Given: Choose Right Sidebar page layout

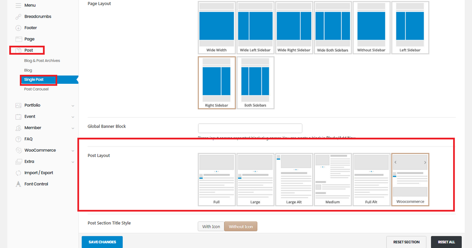Looking at the screenshot, I should pos(216,83).
